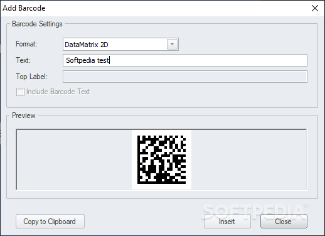Click the Insert button
Viewport: 325px width, 236px height.
227,222
